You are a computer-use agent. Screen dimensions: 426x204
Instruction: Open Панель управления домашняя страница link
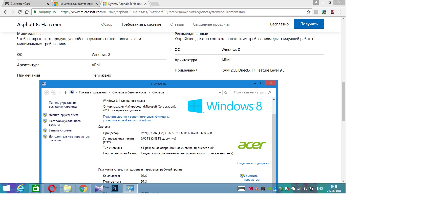tap(64, 105)
